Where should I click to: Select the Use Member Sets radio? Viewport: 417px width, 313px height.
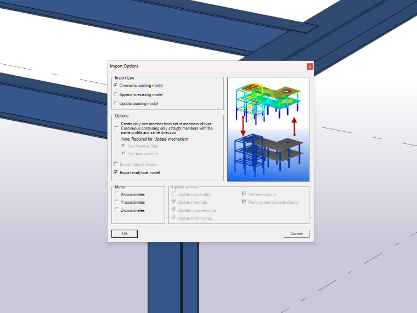[123, 146]
